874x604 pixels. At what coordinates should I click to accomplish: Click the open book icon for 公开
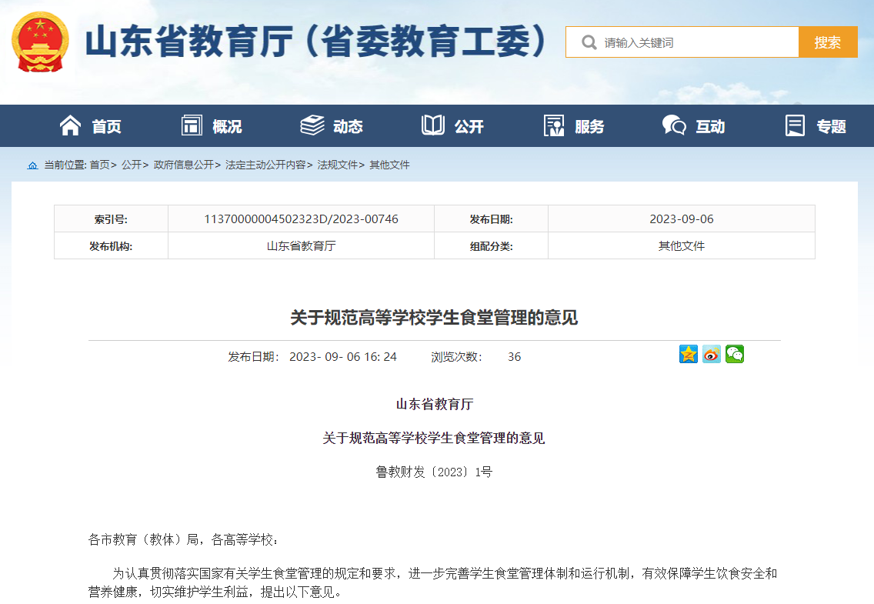(433, 125)
